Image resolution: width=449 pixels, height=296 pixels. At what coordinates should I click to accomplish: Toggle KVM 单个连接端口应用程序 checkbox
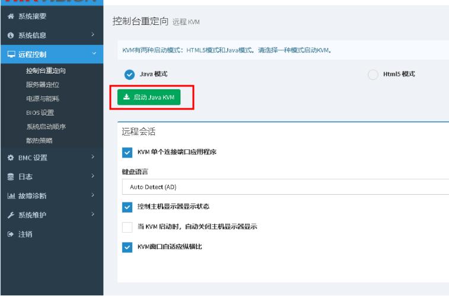[127, 153]
